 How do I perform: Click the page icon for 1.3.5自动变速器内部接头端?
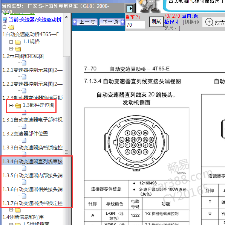pyautogui.click(x=24, y=168)
